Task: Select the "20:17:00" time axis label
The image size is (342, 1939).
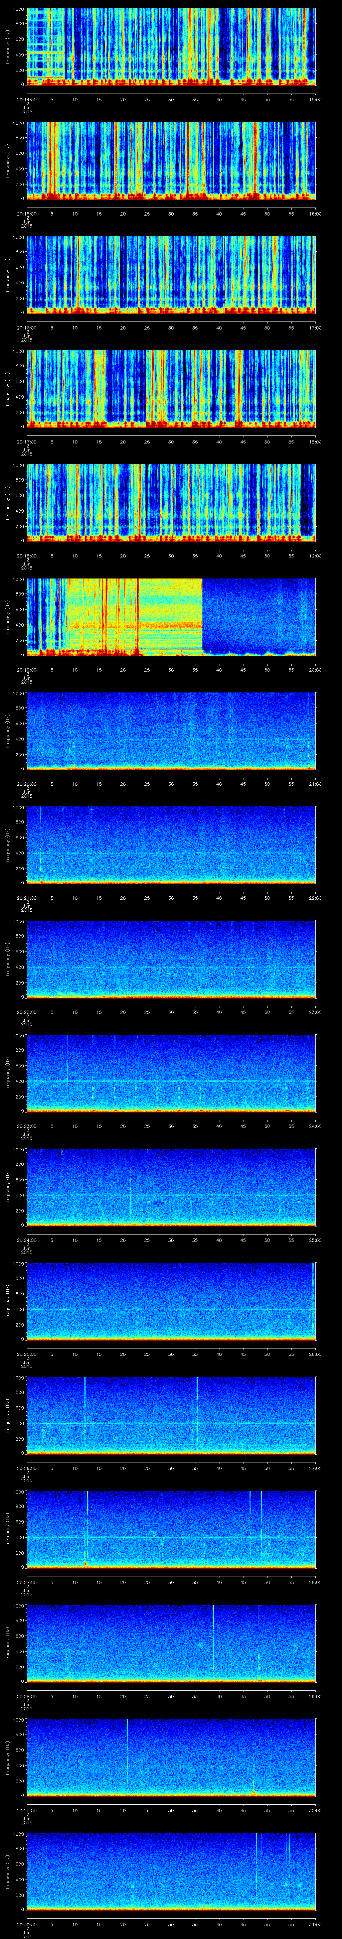Action: tap(27, 442)
